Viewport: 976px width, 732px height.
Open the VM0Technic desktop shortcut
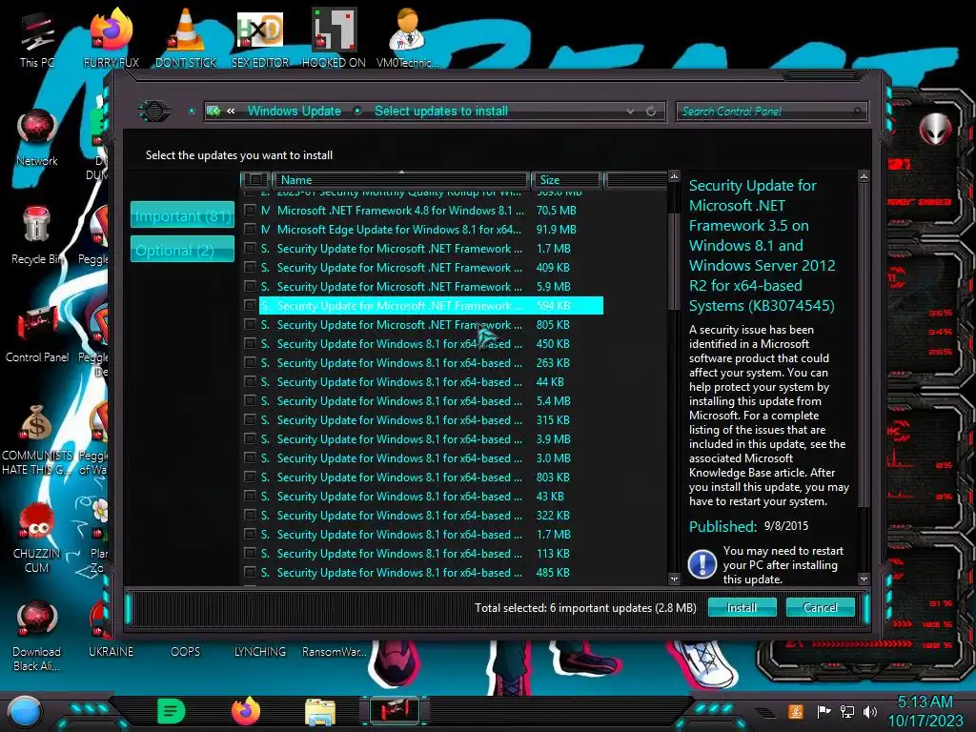(408, 37)
